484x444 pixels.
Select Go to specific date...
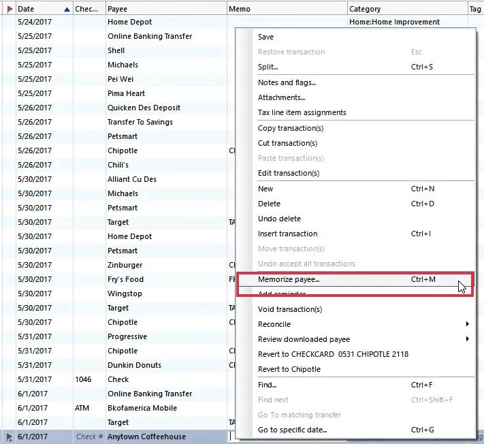tap(292, 430)
